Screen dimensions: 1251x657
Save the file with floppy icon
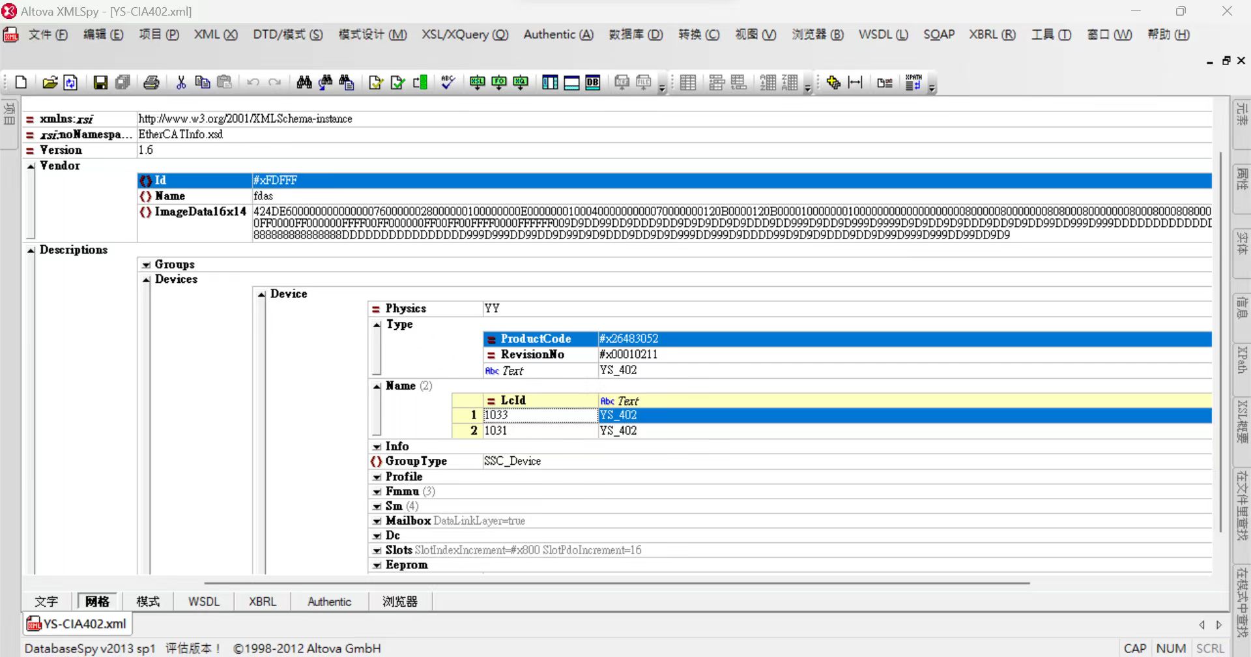point(100,83)
